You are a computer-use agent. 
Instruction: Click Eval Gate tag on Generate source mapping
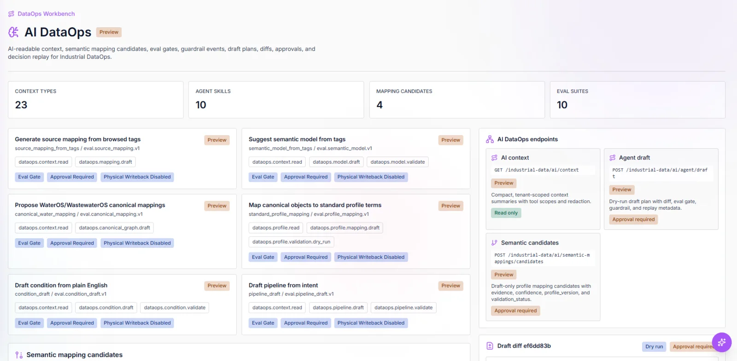[x=29, y=177]
